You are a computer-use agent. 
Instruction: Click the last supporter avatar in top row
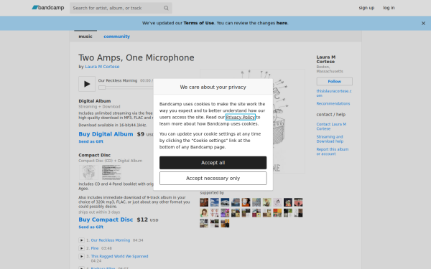click(298, 202)
